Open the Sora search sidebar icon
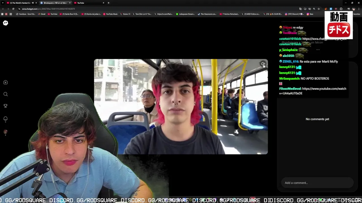Image resolution: width=362 pixels, height=203 pixels. (5, 94)
